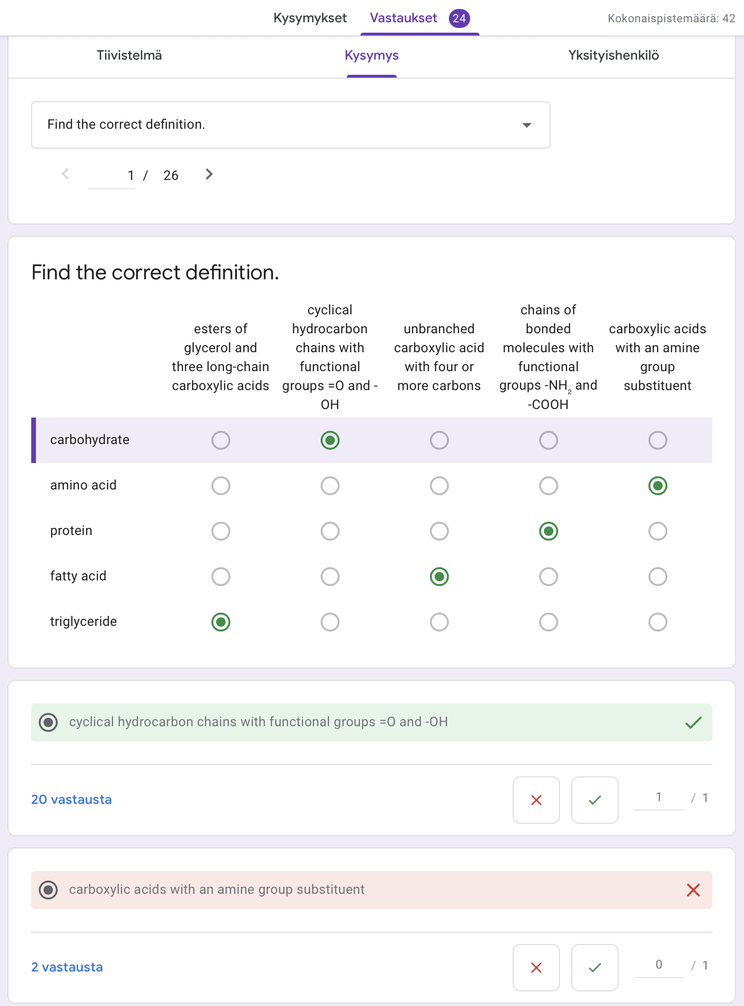The width and height of the screenshot is (744, 1006).
Task: Open the 2 vastausta link
Action: click(67, 967)
